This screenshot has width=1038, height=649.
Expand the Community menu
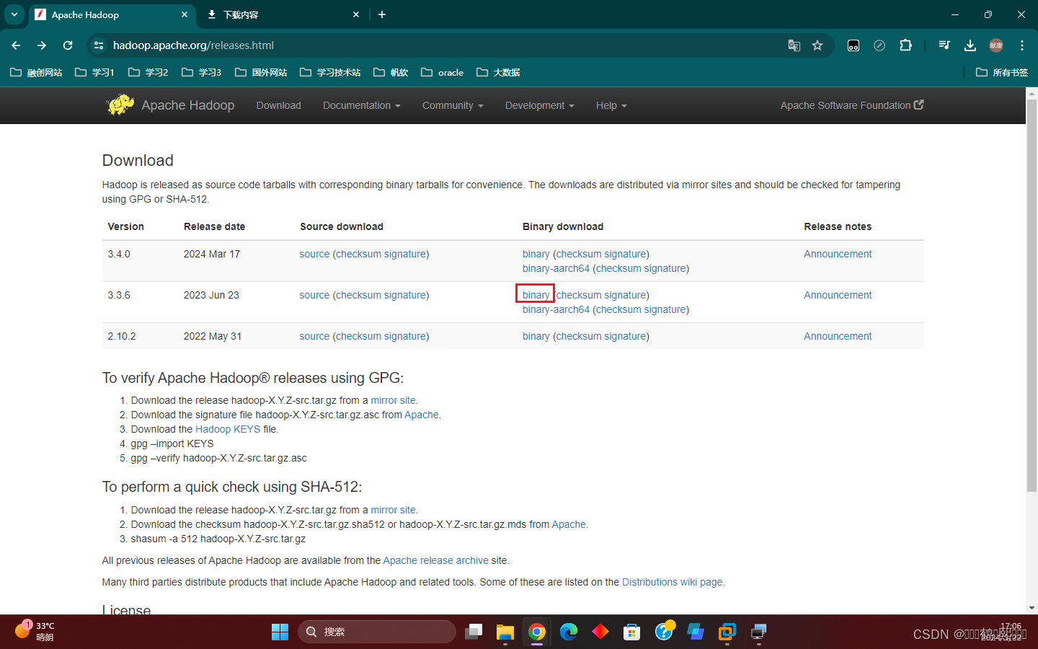coord(453,105)
